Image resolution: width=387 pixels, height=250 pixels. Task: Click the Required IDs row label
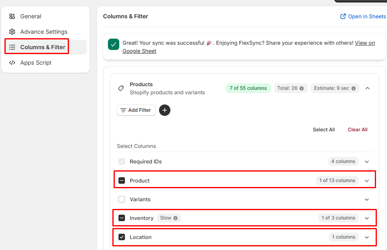[x=146, y=161]
